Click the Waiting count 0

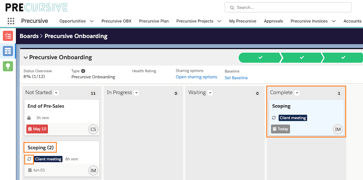(257, 93)
